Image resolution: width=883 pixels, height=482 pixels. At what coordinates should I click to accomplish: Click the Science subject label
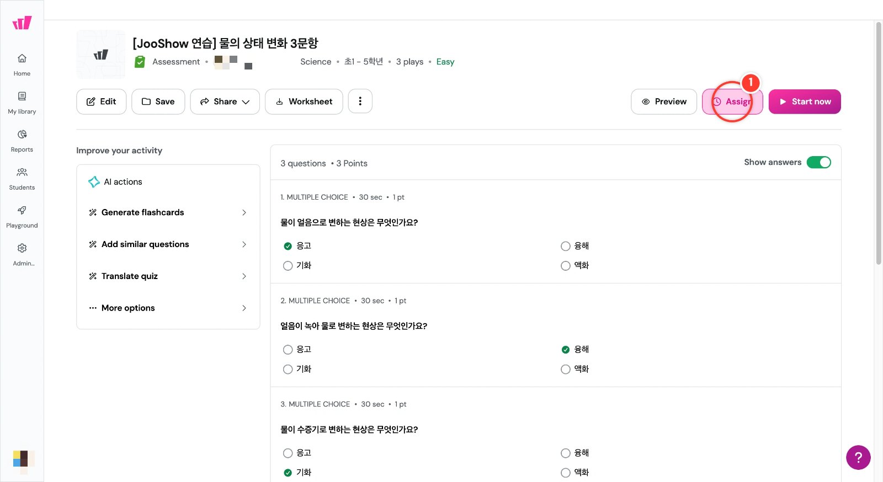click(x=316, y=62)
